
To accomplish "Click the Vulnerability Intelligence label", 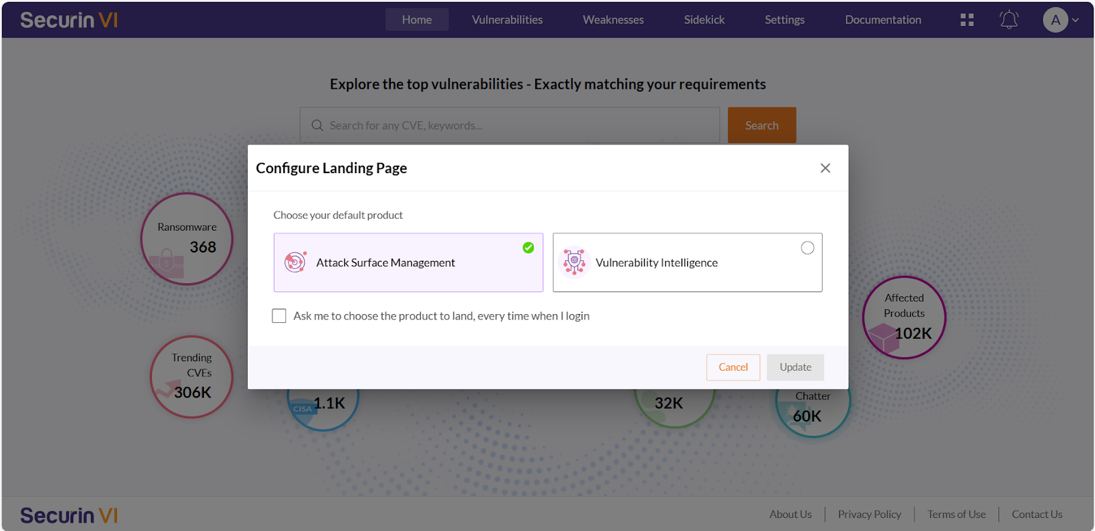I will tap(656, 263).
